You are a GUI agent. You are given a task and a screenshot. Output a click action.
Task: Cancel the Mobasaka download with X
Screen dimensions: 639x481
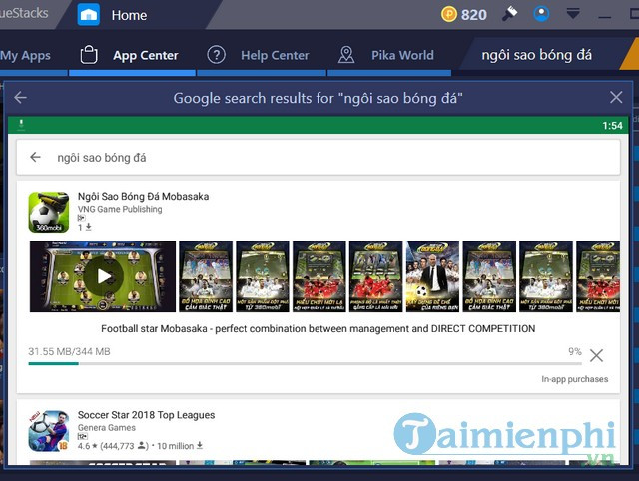(x=596, y=356)
